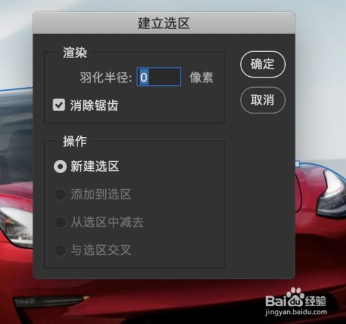
Task: Toggle the 消除锯齿 anti-alias checkbox
Action: (x=59, y=105)
